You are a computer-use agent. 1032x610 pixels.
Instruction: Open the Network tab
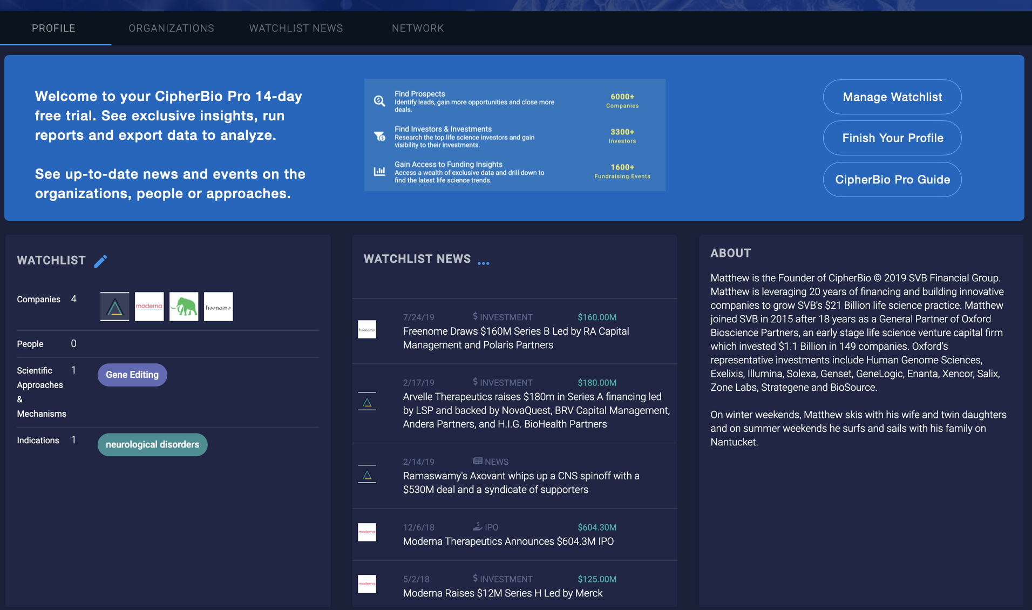pos(418,28)
